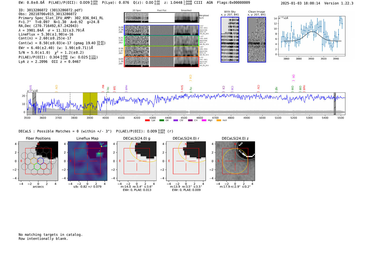
Task: Click the hatched gray band near 5460 Å
Action: point(335,104)
